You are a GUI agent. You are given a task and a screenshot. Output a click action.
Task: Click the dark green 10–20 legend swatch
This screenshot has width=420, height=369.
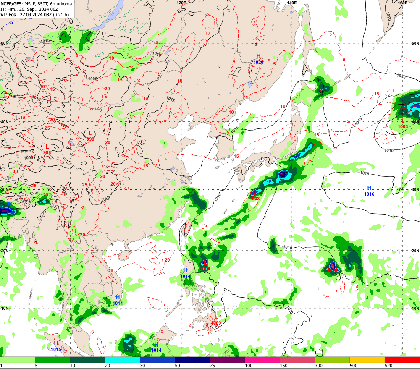(88, 360)
